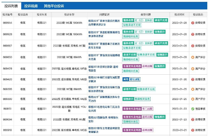Select the 投诉列表 tab
The image size is (211, 136).
(11, 6)
